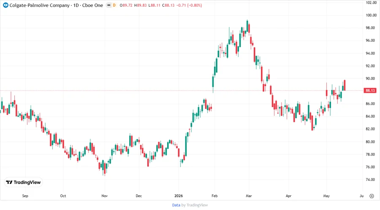380x210 pixels.
Task: Click the 78.00 price axis label
Action: pos(371,154)
